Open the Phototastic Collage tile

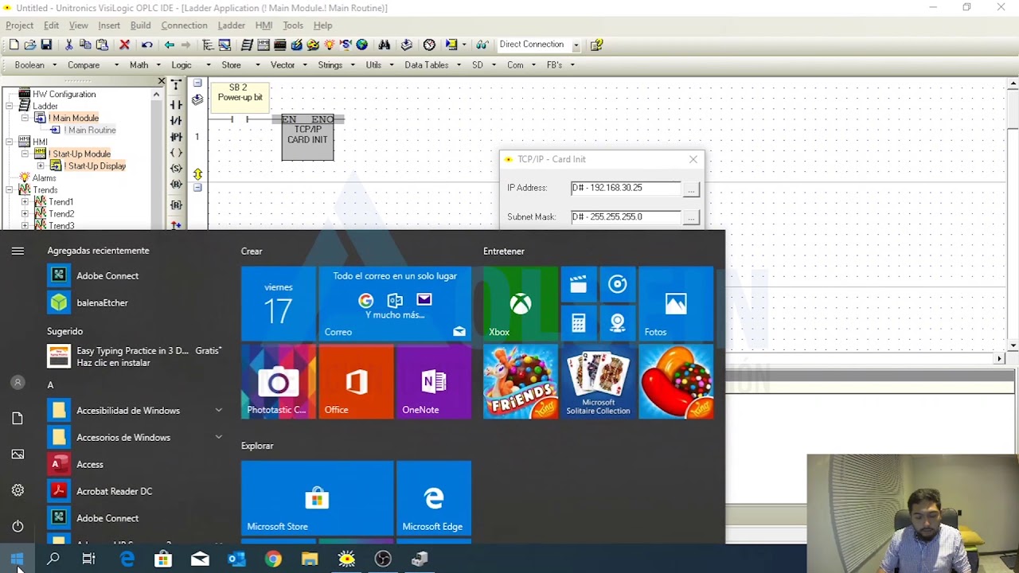pos(279,381)
